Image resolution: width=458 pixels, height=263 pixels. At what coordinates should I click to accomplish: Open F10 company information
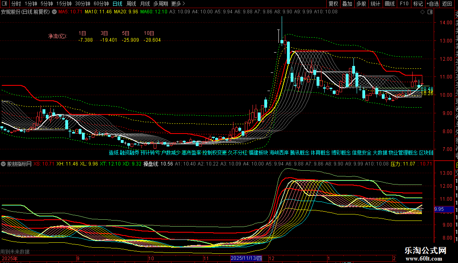(x=404, y=4)
